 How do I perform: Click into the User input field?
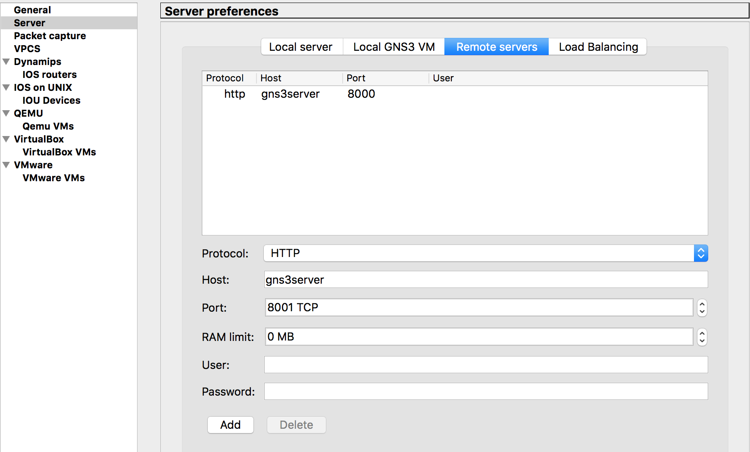click(x=486, y=365)
